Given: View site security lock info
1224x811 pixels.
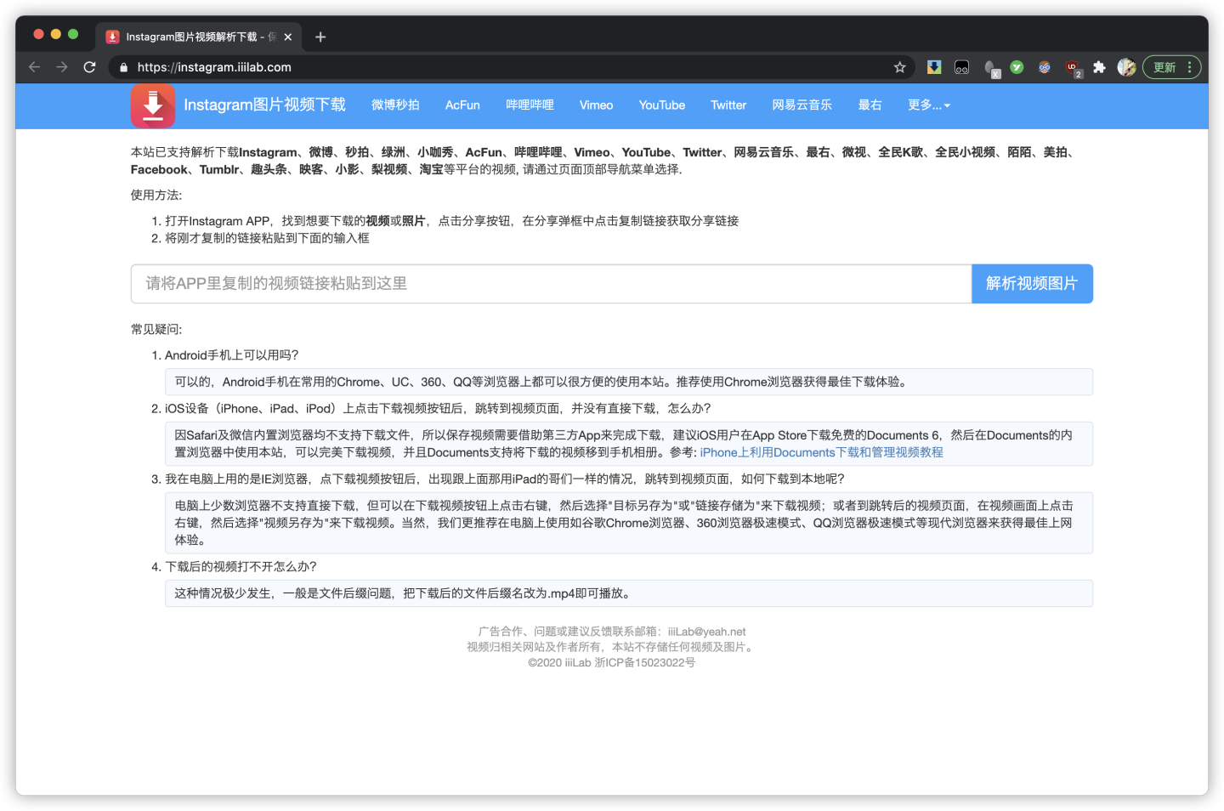Looking at the screenshot, I should click(124, 67).
